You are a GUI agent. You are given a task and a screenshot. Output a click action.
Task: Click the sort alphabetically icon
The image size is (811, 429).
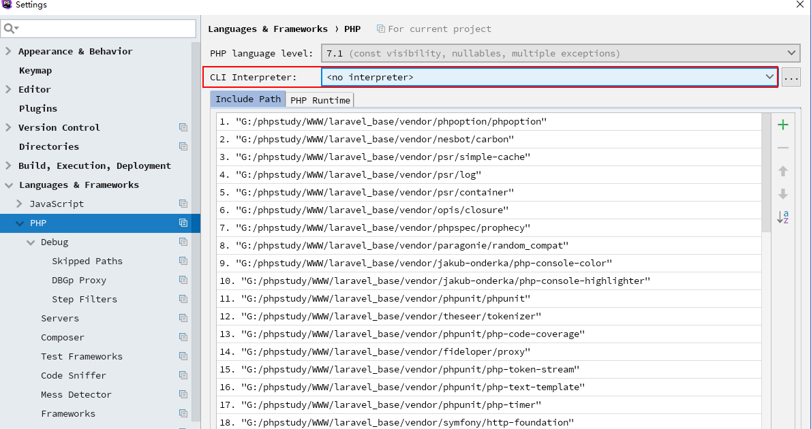[783, 217]
